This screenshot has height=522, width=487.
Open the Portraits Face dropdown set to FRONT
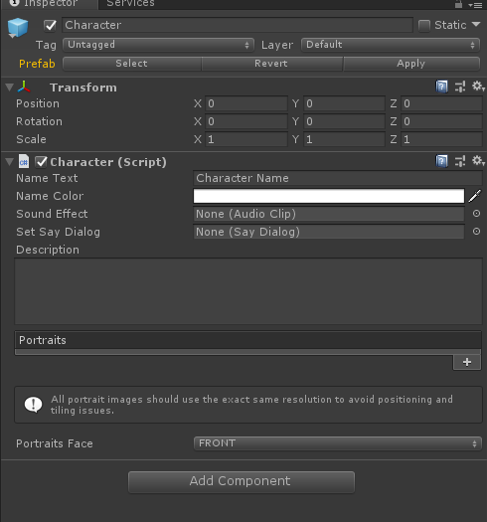click(338, 443)
